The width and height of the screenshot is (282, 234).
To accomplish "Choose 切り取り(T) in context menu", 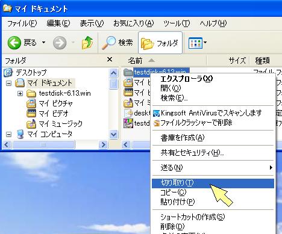I will tap(213, 183).
